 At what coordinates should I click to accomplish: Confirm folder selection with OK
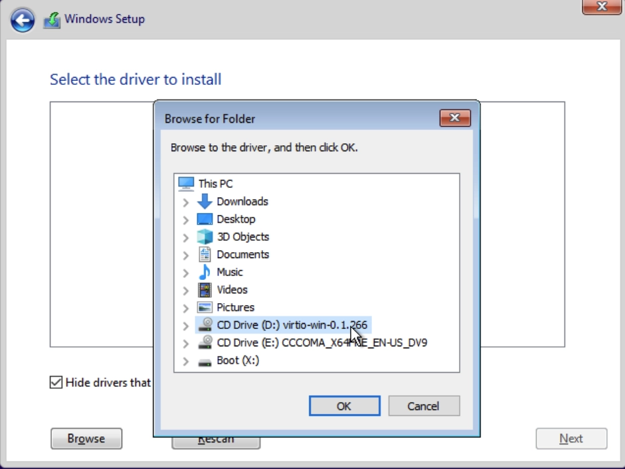[345, 406]
